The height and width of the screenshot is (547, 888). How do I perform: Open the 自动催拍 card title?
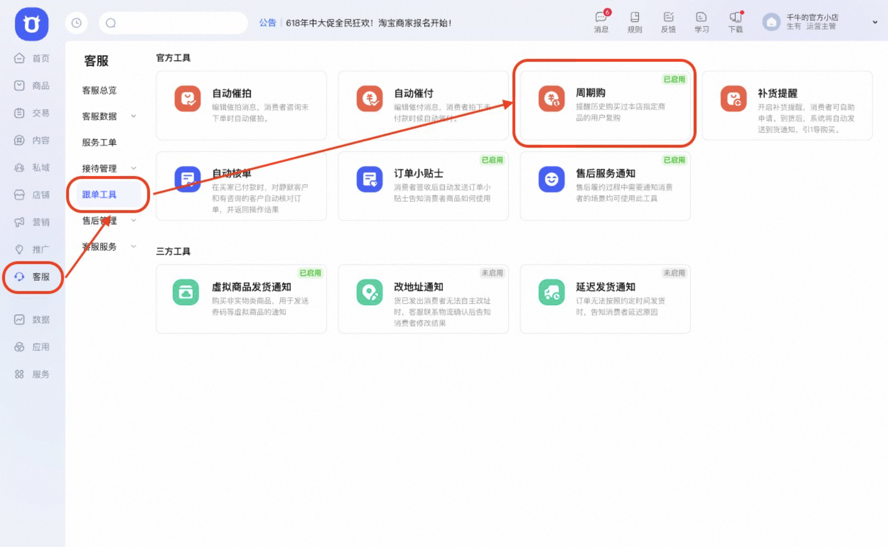[232, 94]
